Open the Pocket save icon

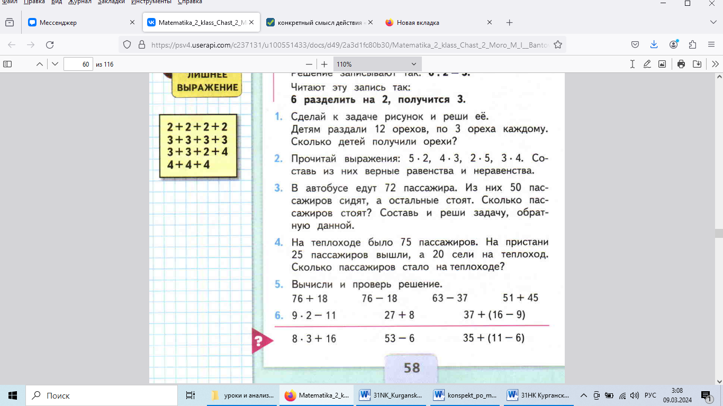tap(635, 45)
